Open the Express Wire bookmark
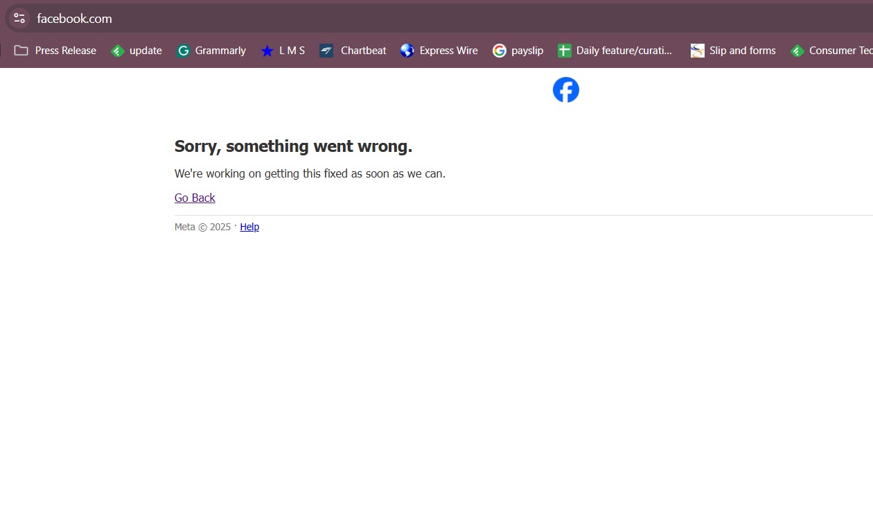Screen dimensions: 873x507 tap(439, 50)
